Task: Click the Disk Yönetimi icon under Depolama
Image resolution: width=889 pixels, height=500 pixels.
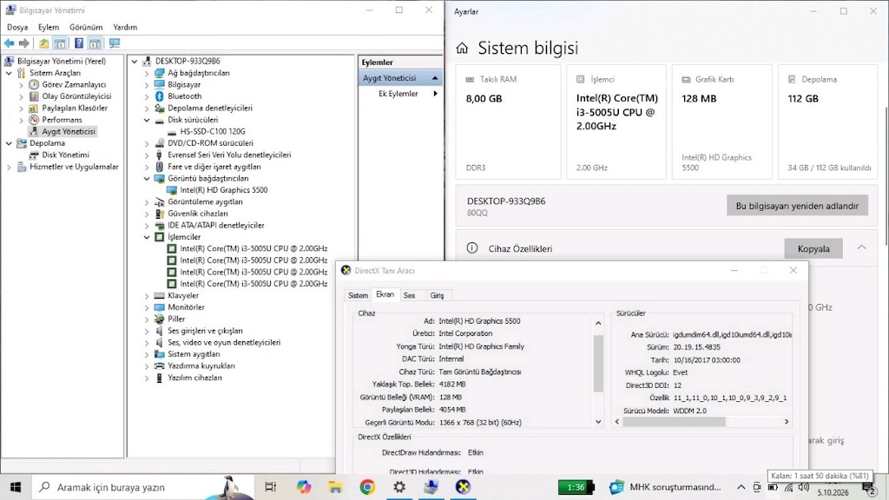Action: 34,155
